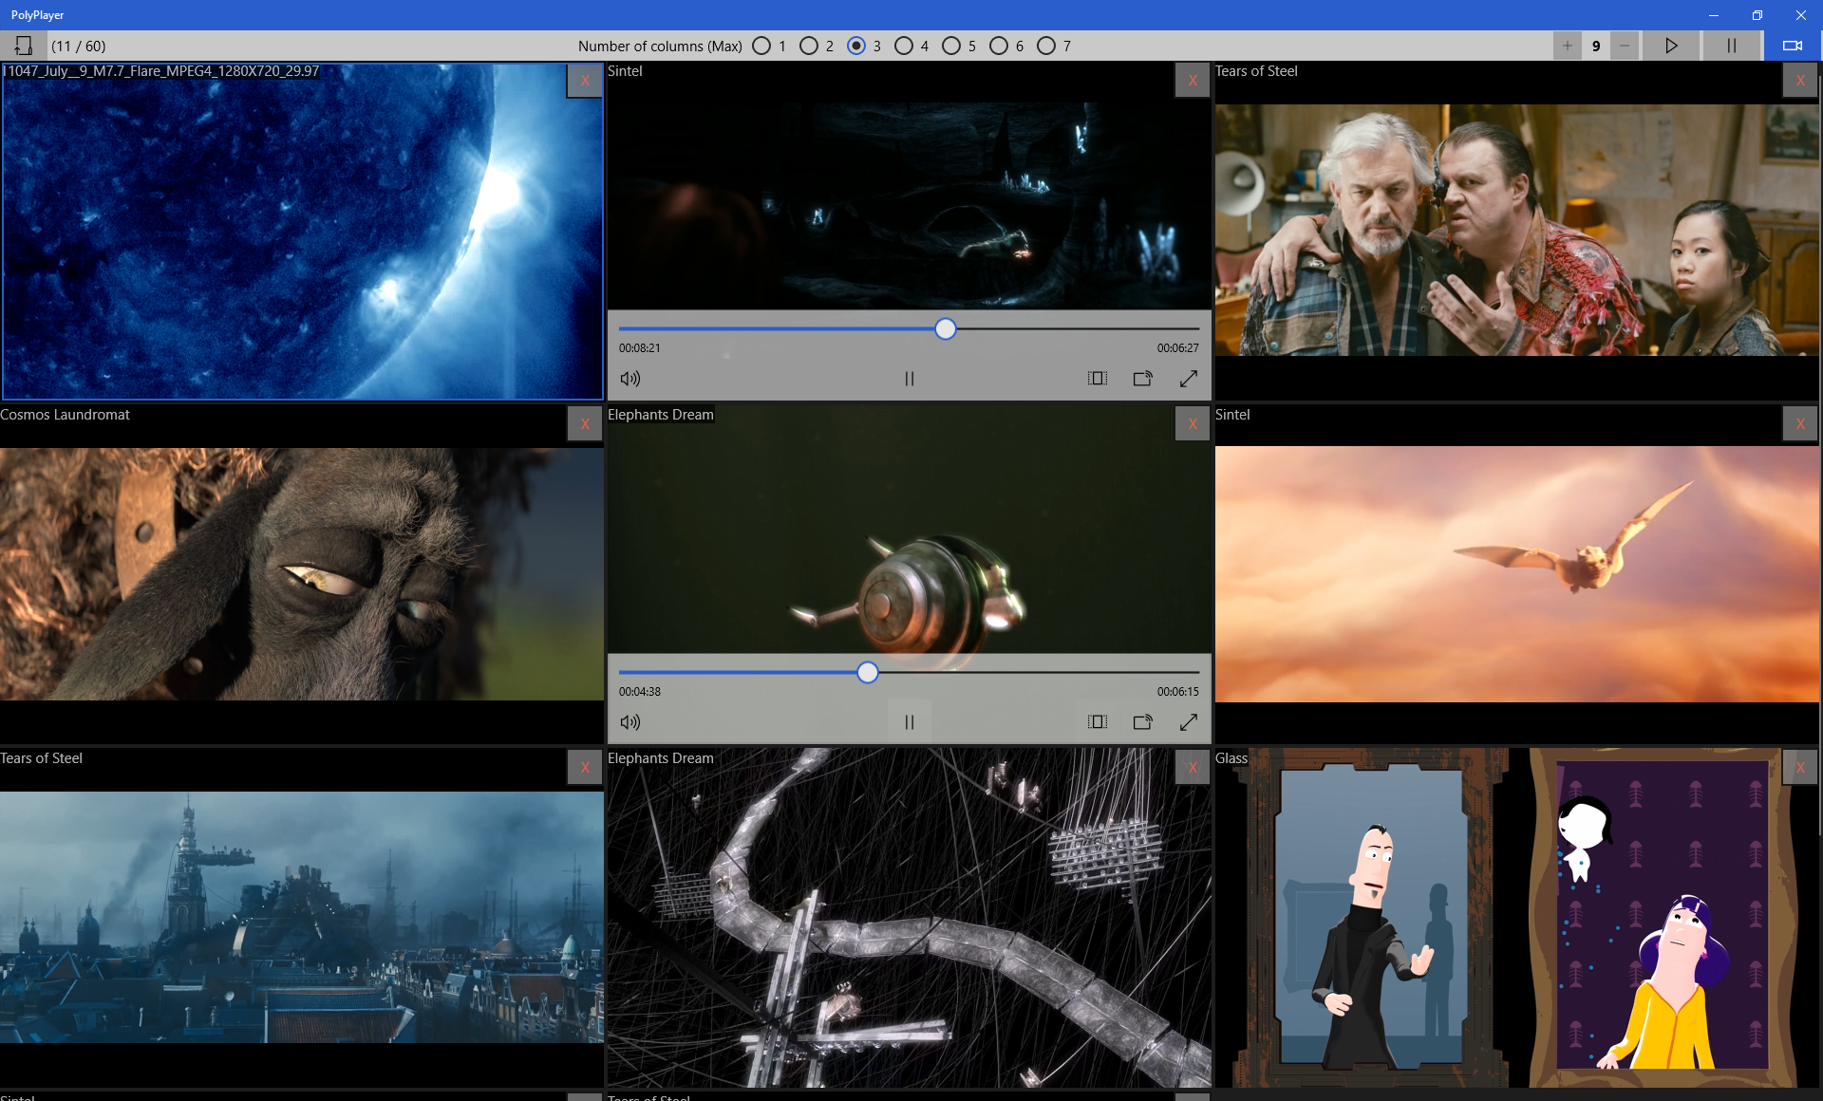Close the Glass video tile
This screenshot has height=1101, width=1823.
coord(1800,768)
